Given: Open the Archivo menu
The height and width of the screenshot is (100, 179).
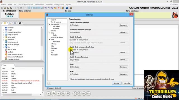Looking at the screenshot, I should pyautogui.click(x=4, y=4).
